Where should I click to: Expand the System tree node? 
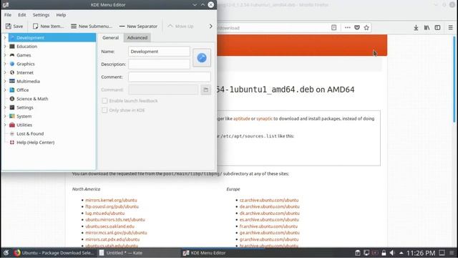[5, 116]
